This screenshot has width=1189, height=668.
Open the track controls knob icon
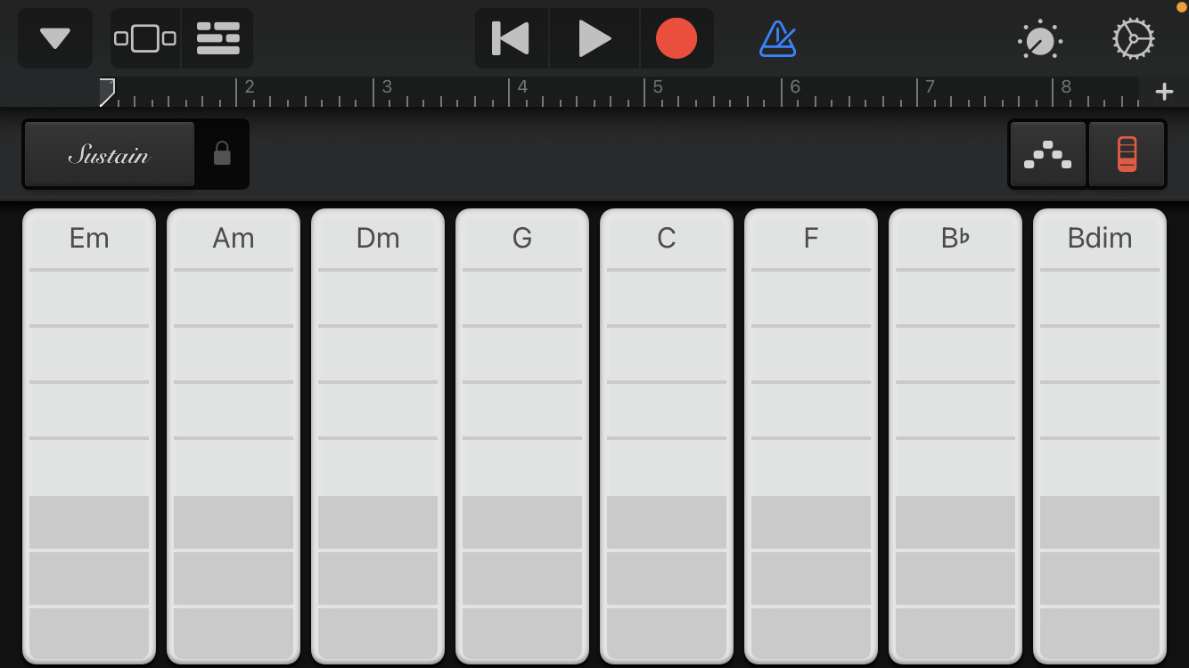[x=1039, y=40]
